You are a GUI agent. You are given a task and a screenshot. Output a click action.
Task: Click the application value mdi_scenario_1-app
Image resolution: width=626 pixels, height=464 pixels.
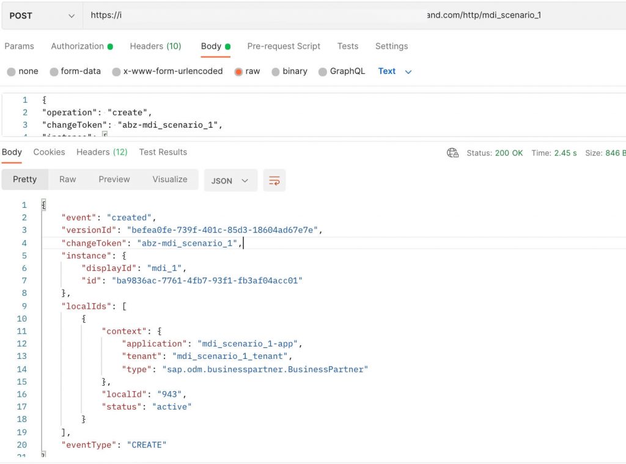click(248, 344)
